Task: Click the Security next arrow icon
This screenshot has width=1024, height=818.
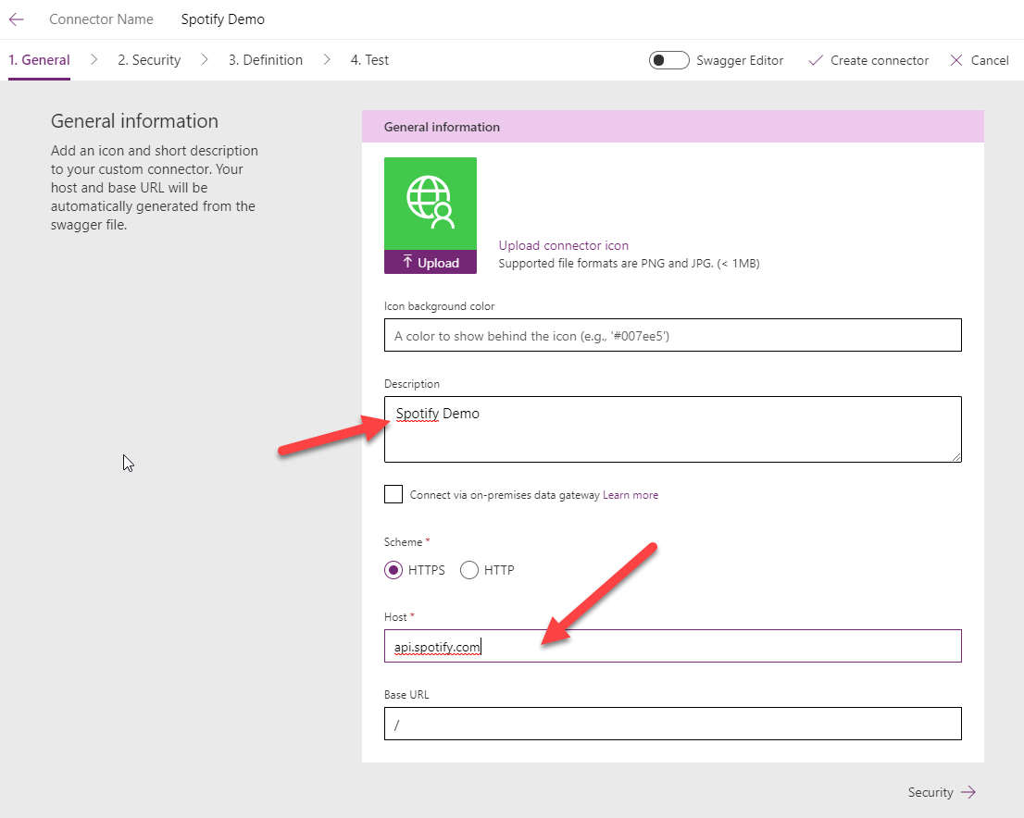Action: pos(968,792)
